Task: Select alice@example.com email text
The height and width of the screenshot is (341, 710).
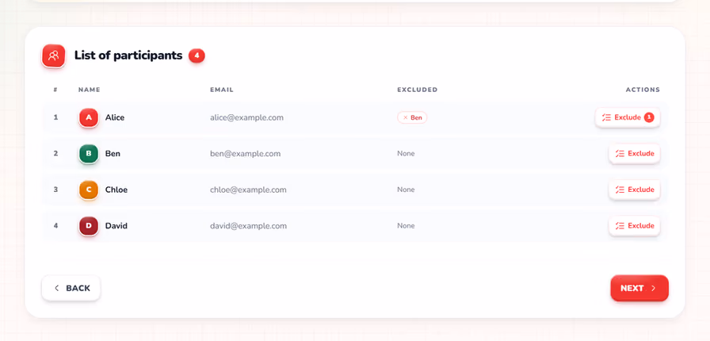Action: pos(246,117)
